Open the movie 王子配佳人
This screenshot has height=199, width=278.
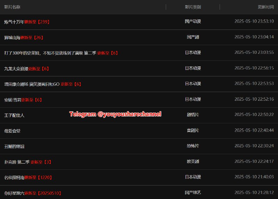[14, 115]
